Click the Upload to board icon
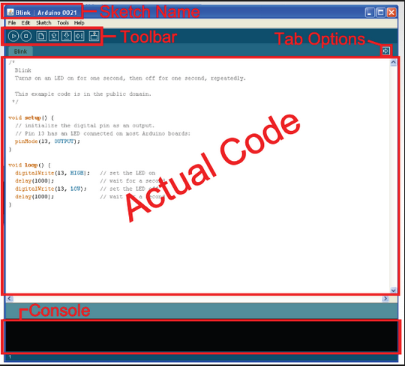 click(79, 36)
